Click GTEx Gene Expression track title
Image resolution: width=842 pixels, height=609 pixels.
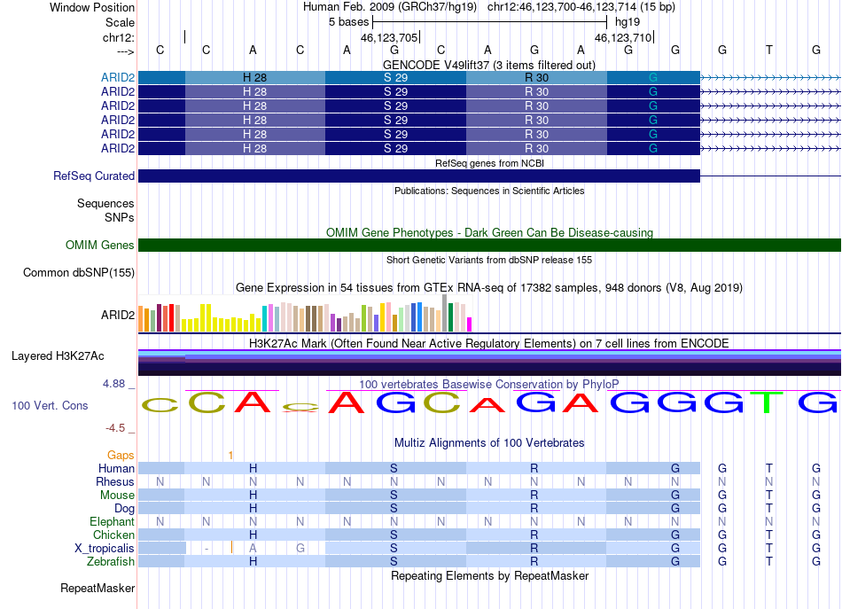pyautogui.click(x=489, y=287)
